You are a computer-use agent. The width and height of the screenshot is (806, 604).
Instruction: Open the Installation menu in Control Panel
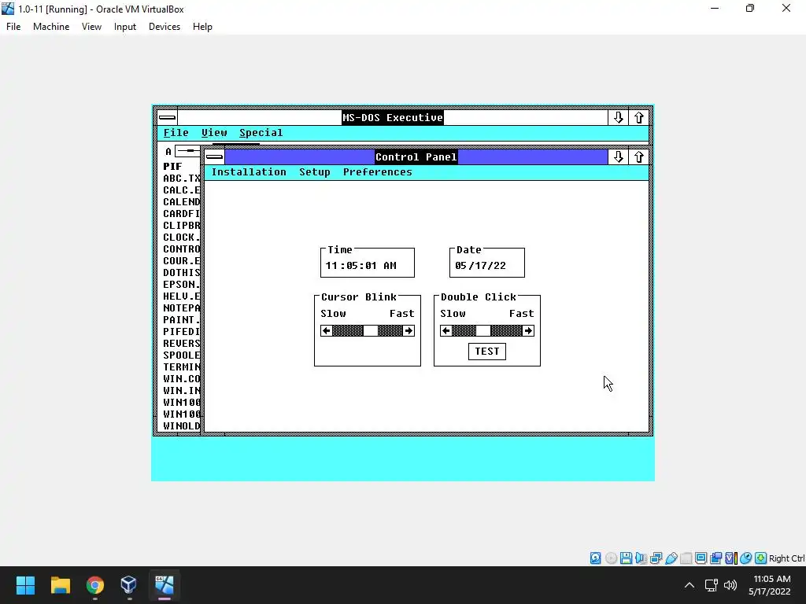249,172
